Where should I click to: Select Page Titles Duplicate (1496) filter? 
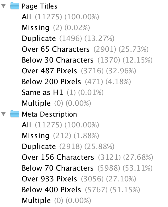(68, 38)
